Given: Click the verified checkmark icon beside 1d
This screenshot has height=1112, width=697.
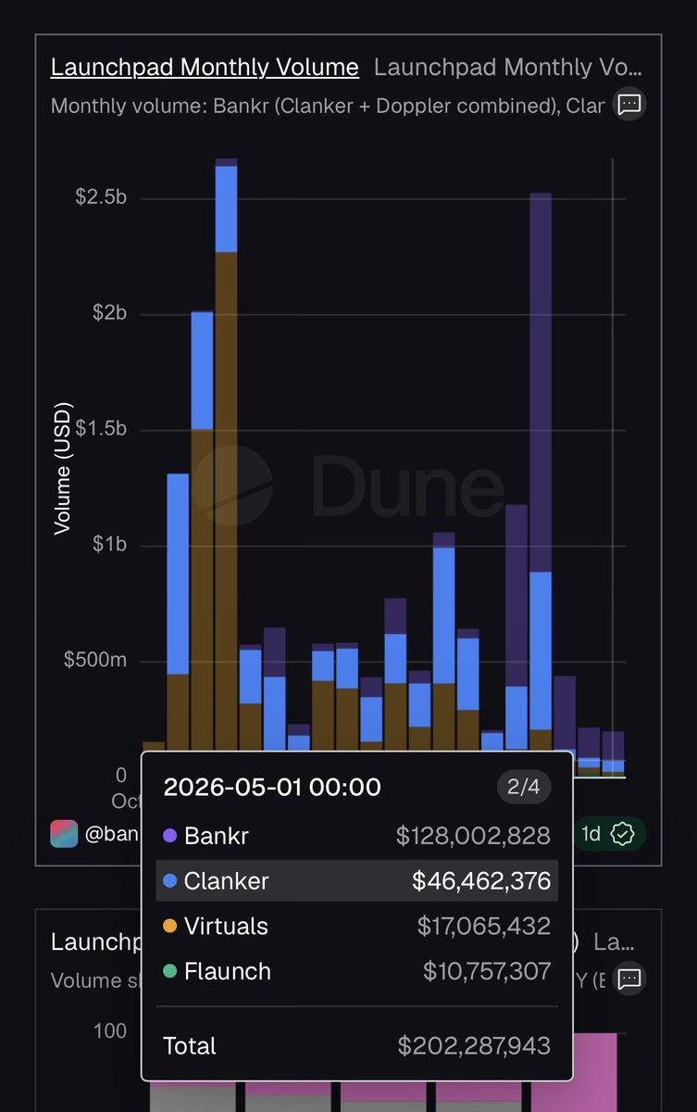Looking at the screenshot, I should tap(624, 834).
